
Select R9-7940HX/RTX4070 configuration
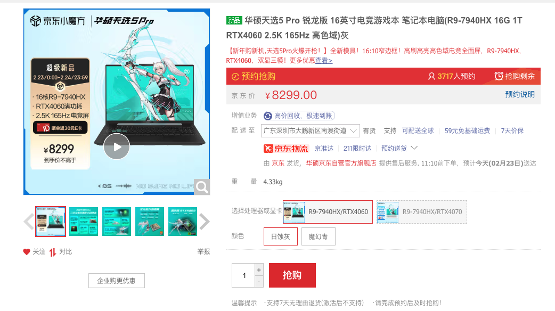[x=421, y=212]
